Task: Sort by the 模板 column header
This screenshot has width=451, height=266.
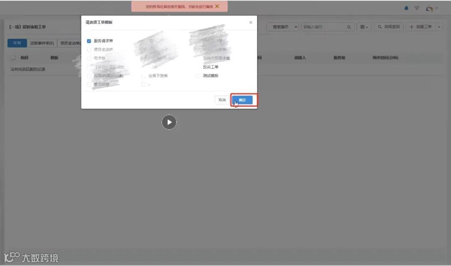Action: tap(54, 58)
